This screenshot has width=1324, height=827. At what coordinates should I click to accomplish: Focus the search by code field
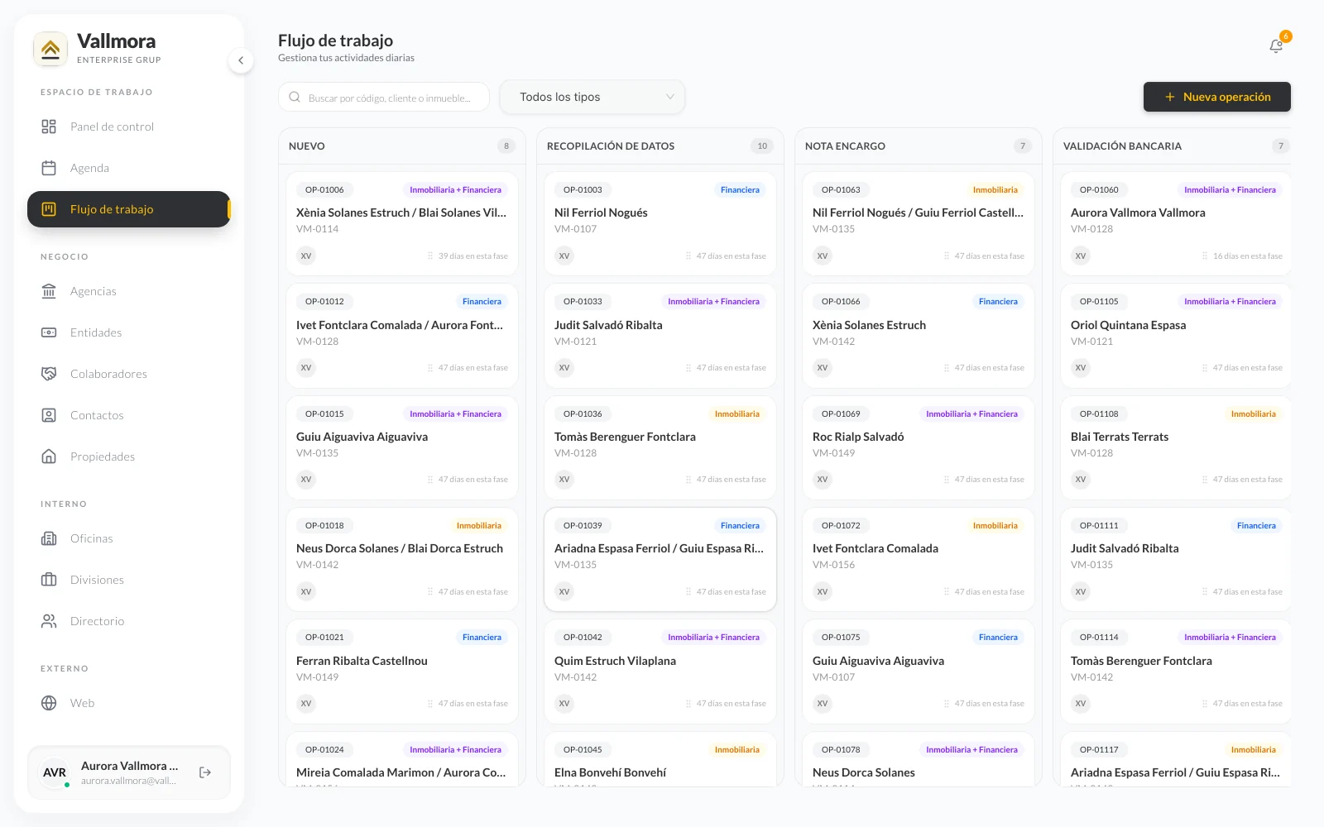(x=384, y=97)
